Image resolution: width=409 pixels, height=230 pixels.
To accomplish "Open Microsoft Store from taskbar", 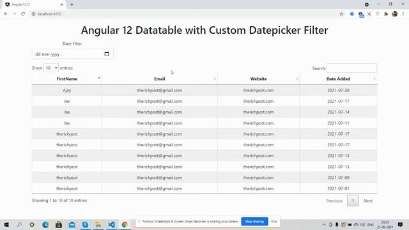I will pos(59,224).
